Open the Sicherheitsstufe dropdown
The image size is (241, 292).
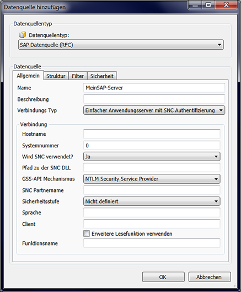(x=152, y=201)
